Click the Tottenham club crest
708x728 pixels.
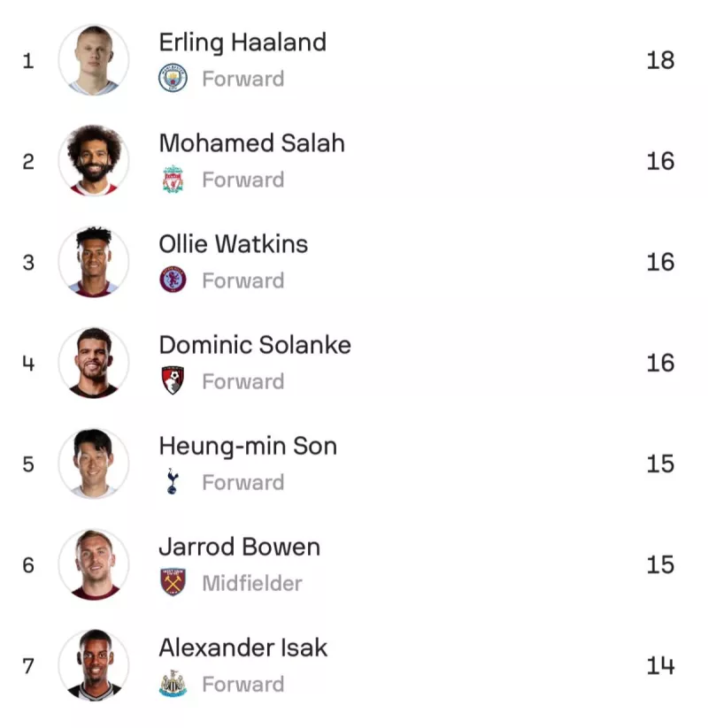(x=173, y=482)
